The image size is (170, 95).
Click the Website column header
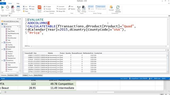pyautogui.click(x=50, y=53)
